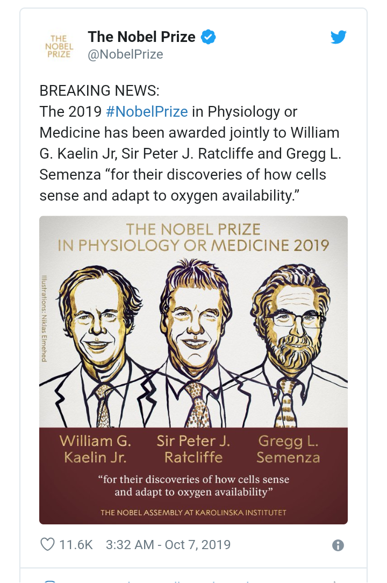Viewport: 387px width, 583px height.
Task: Click the image heading "In Physiology or Medicine 2019"
Action: pos(193,246)
